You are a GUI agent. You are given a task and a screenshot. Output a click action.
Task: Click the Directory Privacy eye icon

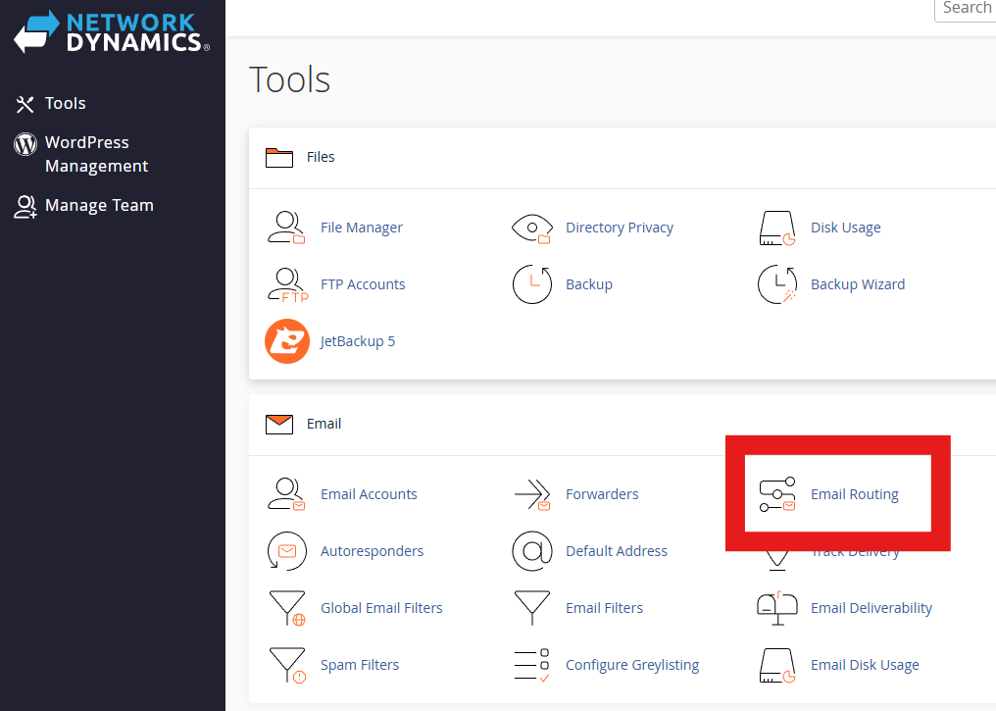click(x=532, y=228)
